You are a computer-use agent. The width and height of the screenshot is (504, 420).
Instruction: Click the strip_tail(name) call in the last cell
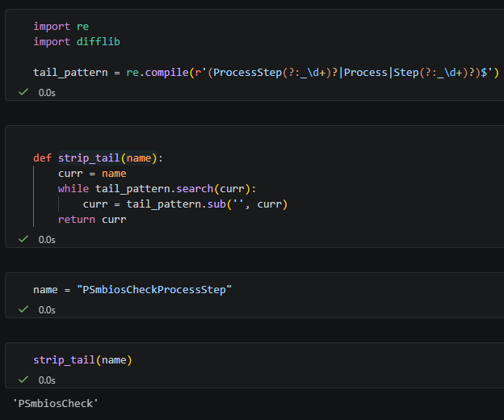[82, 359]
